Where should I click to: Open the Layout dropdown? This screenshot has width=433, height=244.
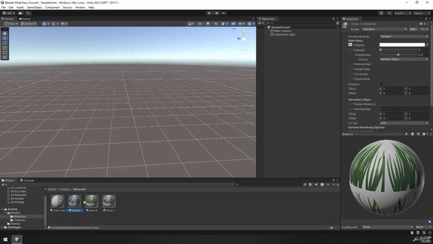pos(421,13)
